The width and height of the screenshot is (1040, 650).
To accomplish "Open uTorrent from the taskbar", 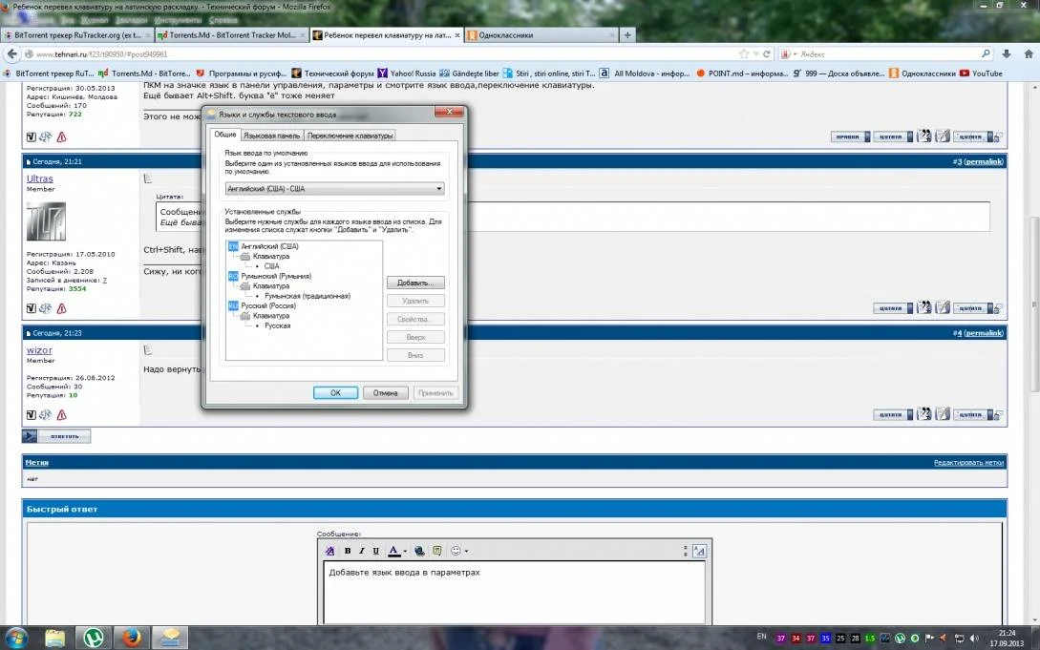I will coord(93,637).
